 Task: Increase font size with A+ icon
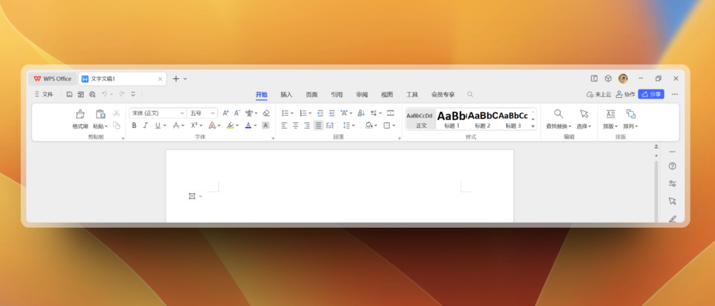pyautogui.click(x=226, y=113)
